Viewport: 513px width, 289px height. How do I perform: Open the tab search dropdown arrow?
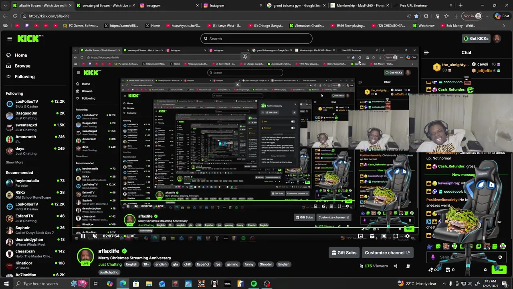click(x=5, y=6)
